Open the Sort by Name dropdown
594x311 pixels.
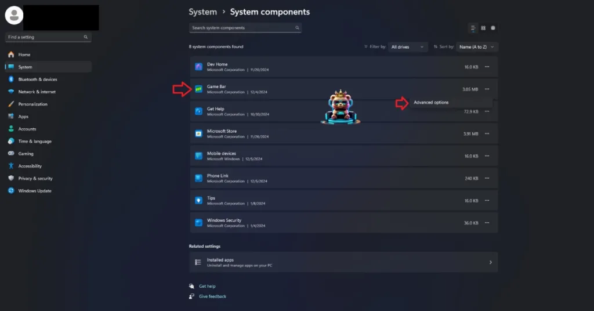pyautogui.click(x=477, y=47)
